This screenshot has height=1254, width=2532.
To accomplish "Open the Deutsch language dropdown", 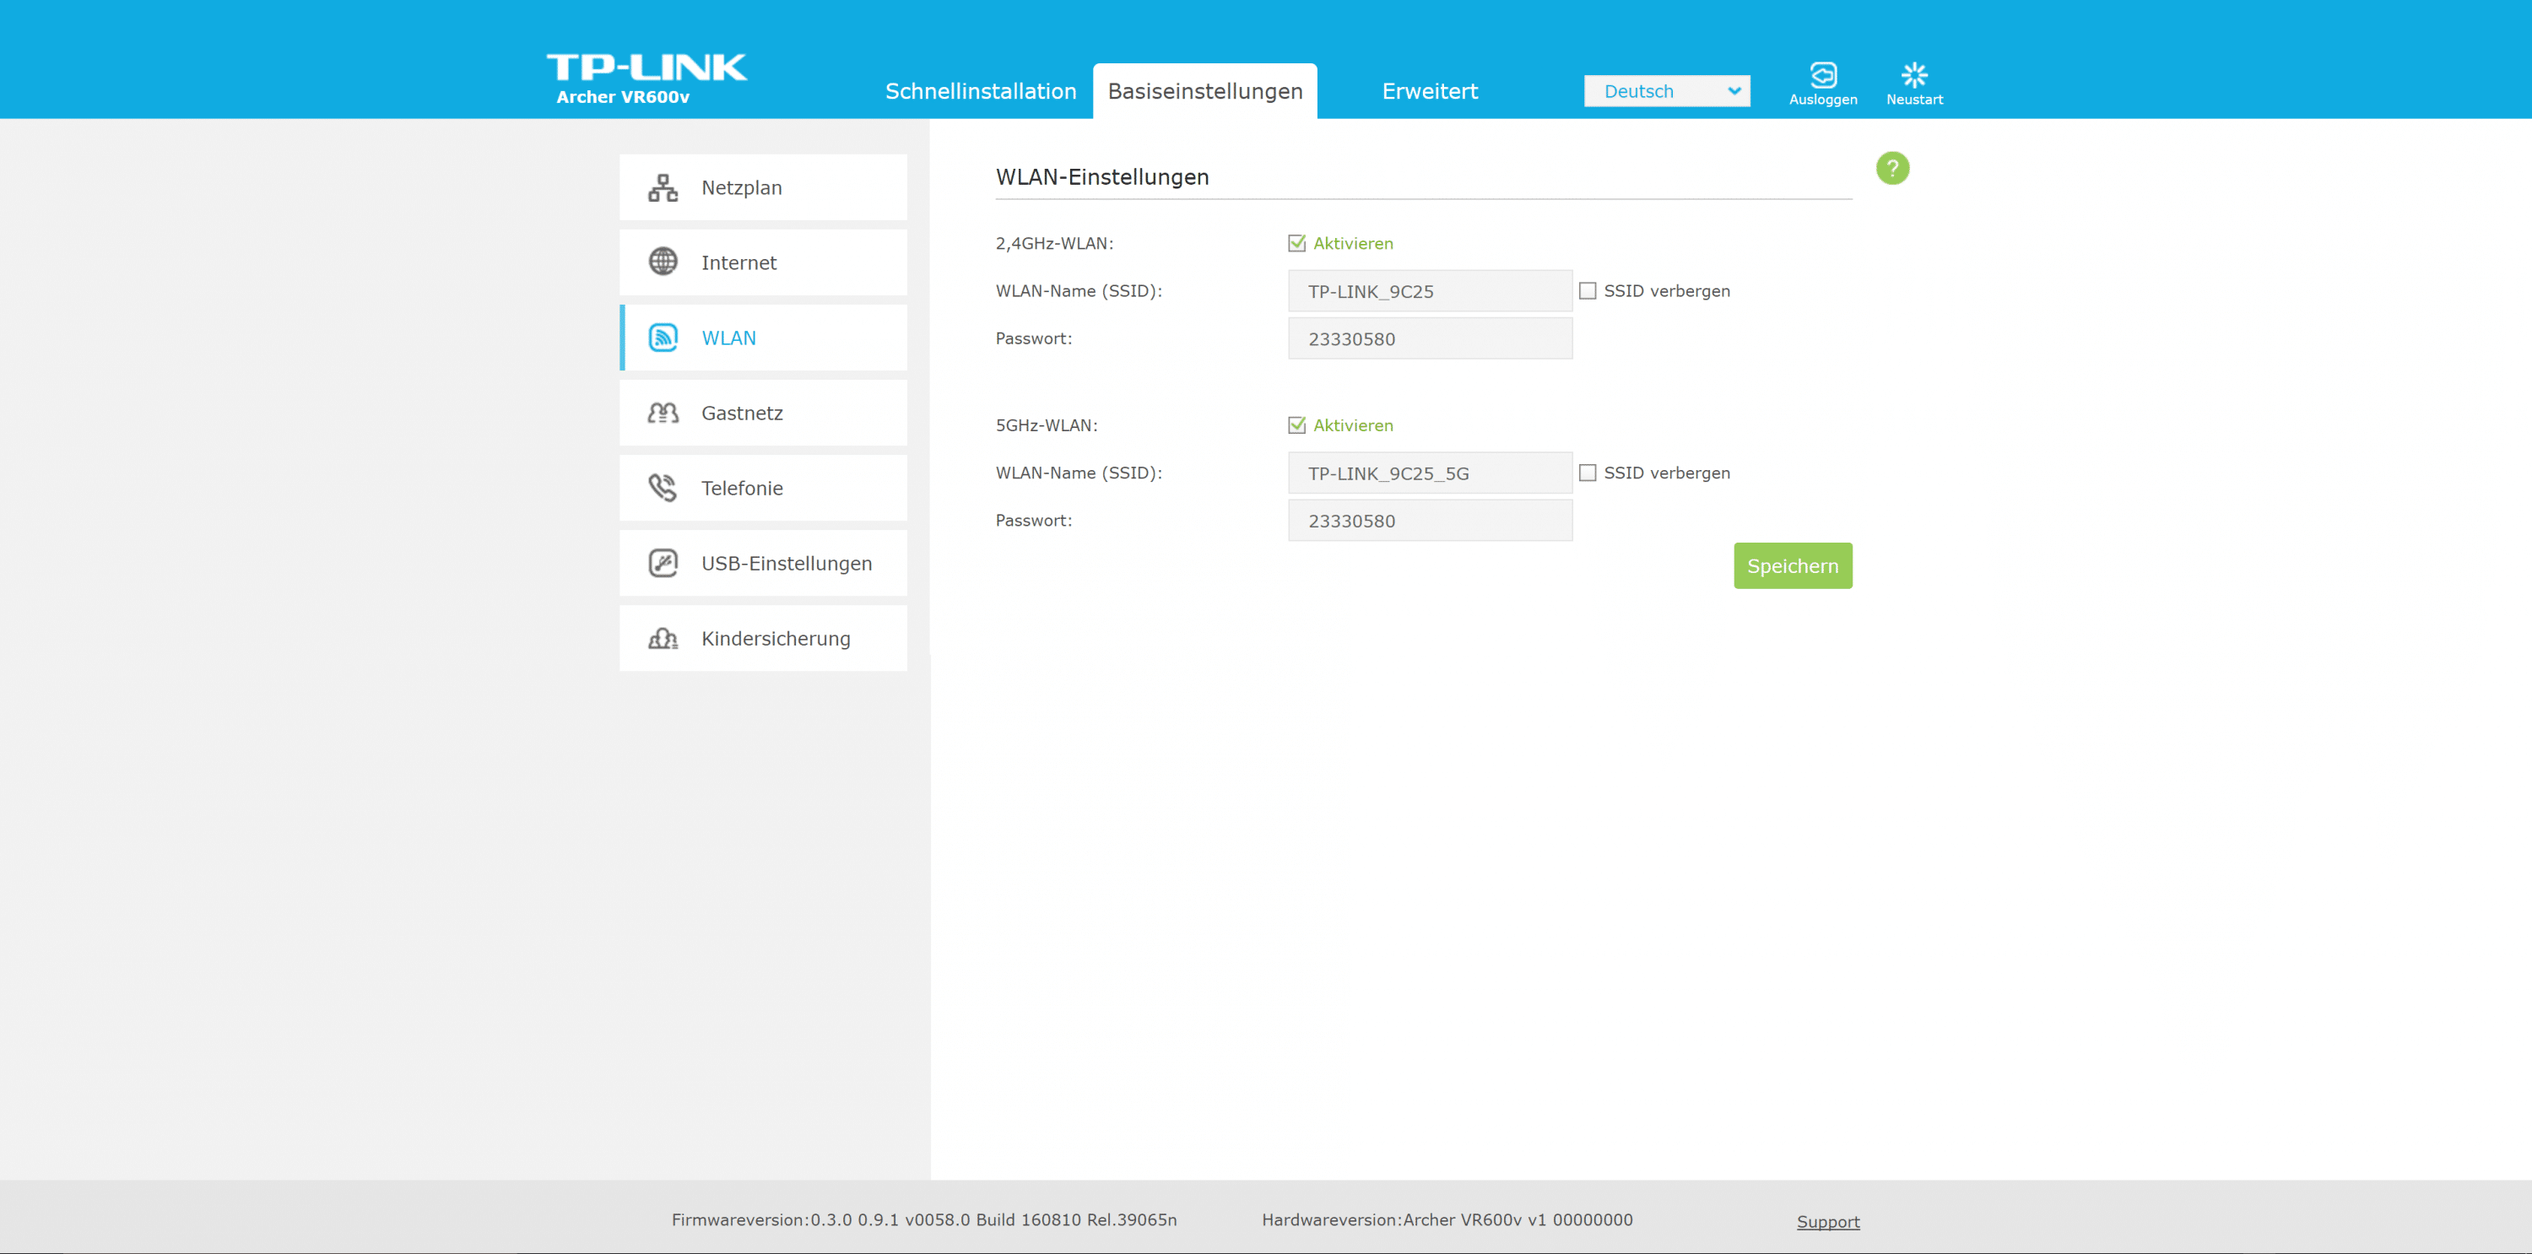I will pyautogui.click(x=1666, y=91).
